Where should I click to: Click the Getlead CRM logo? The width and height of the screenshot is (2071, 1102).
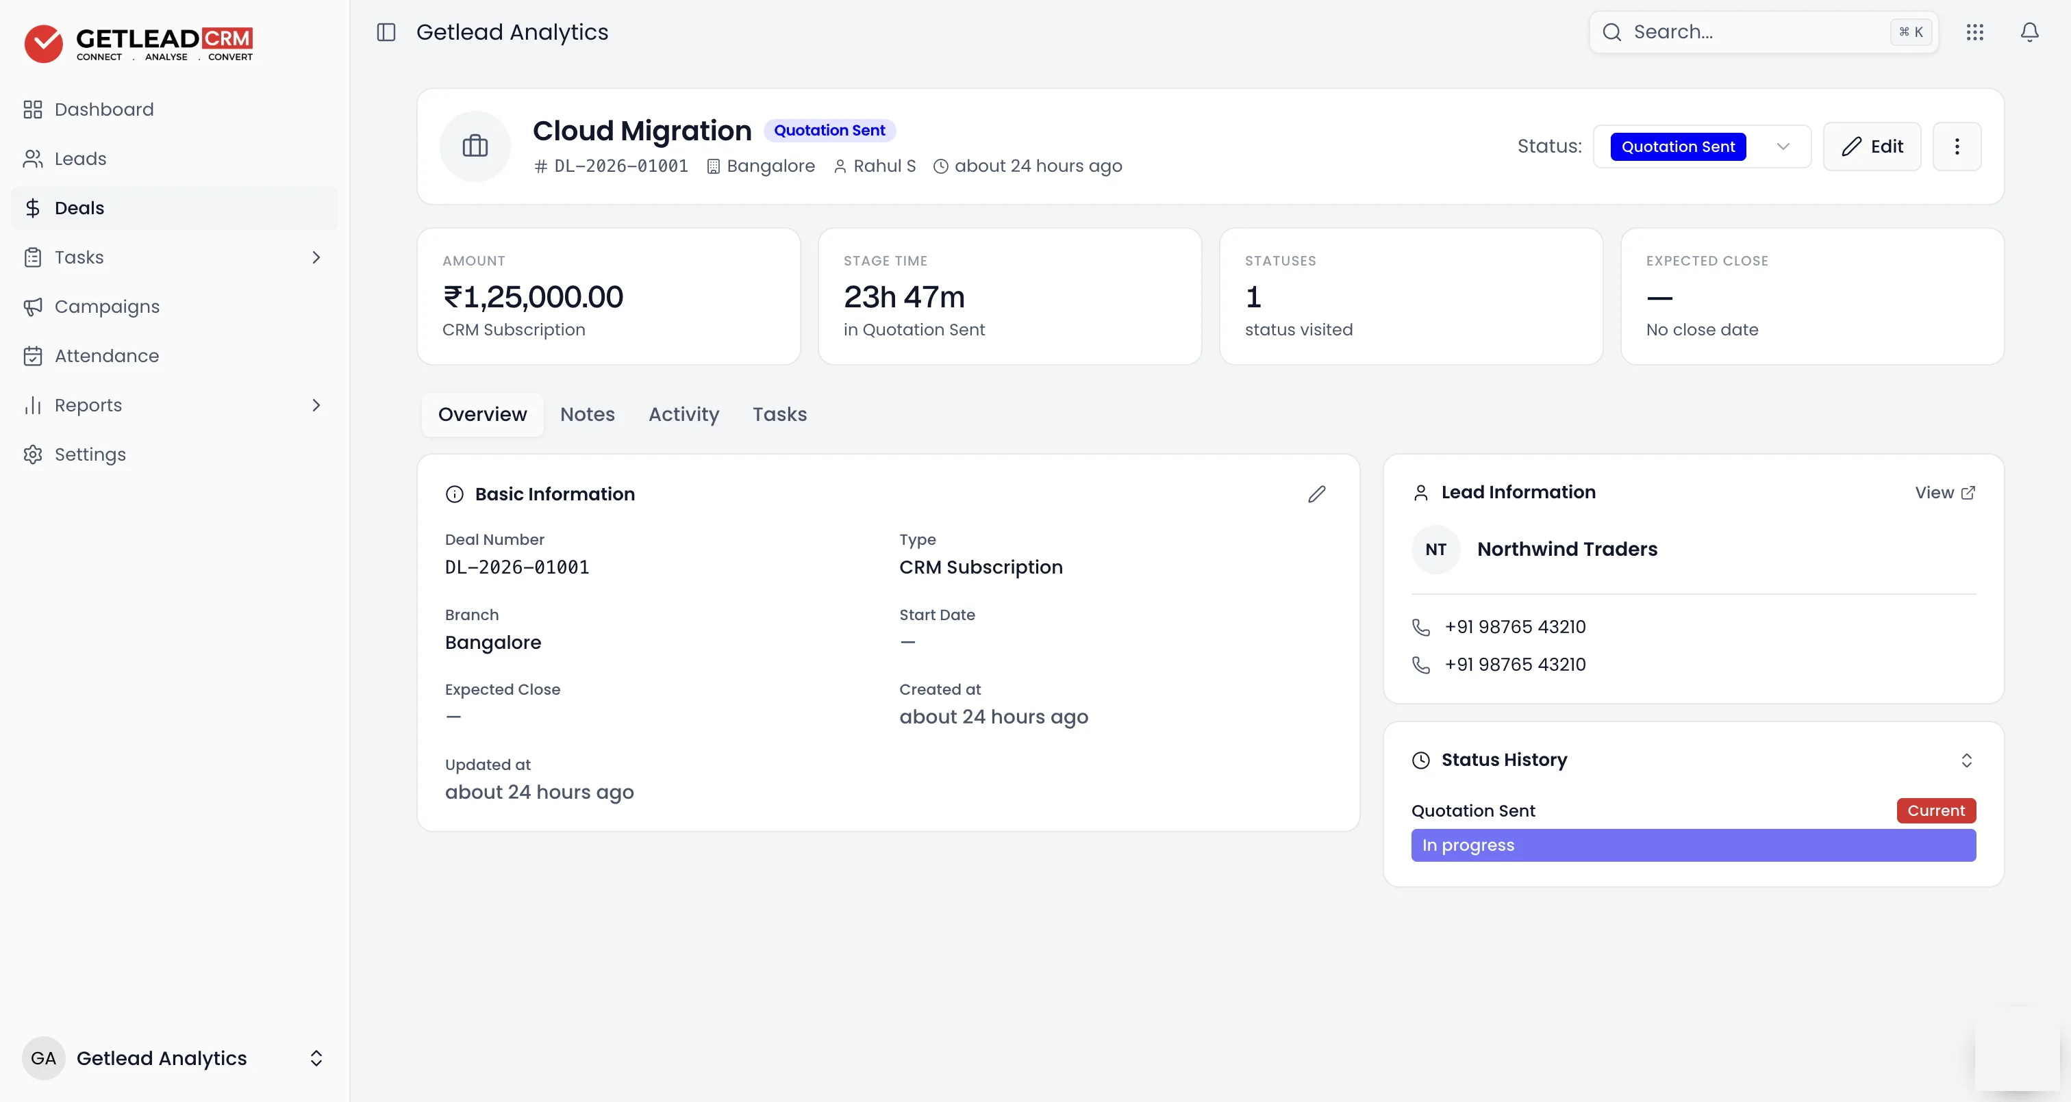(138, 43)
